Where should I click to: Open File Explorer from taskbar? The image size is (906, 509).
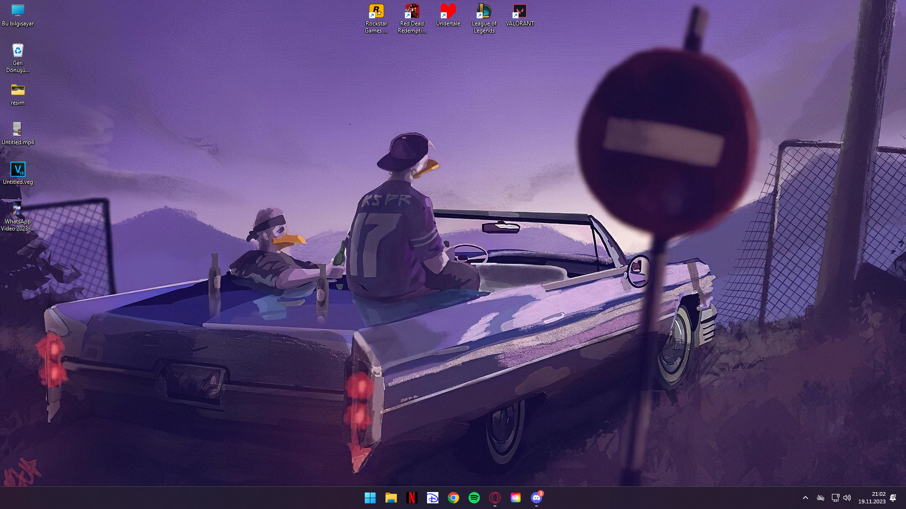[391, 498]
